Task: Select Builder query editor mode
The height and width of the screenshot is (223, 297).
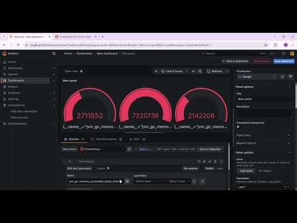Action: pos(209,168)
